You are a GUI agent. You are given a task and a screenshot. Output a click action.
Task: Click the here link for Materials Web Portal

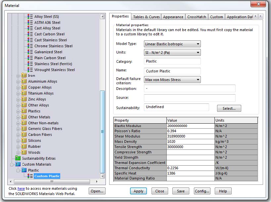pyautogui.click(x=21, y=188)
